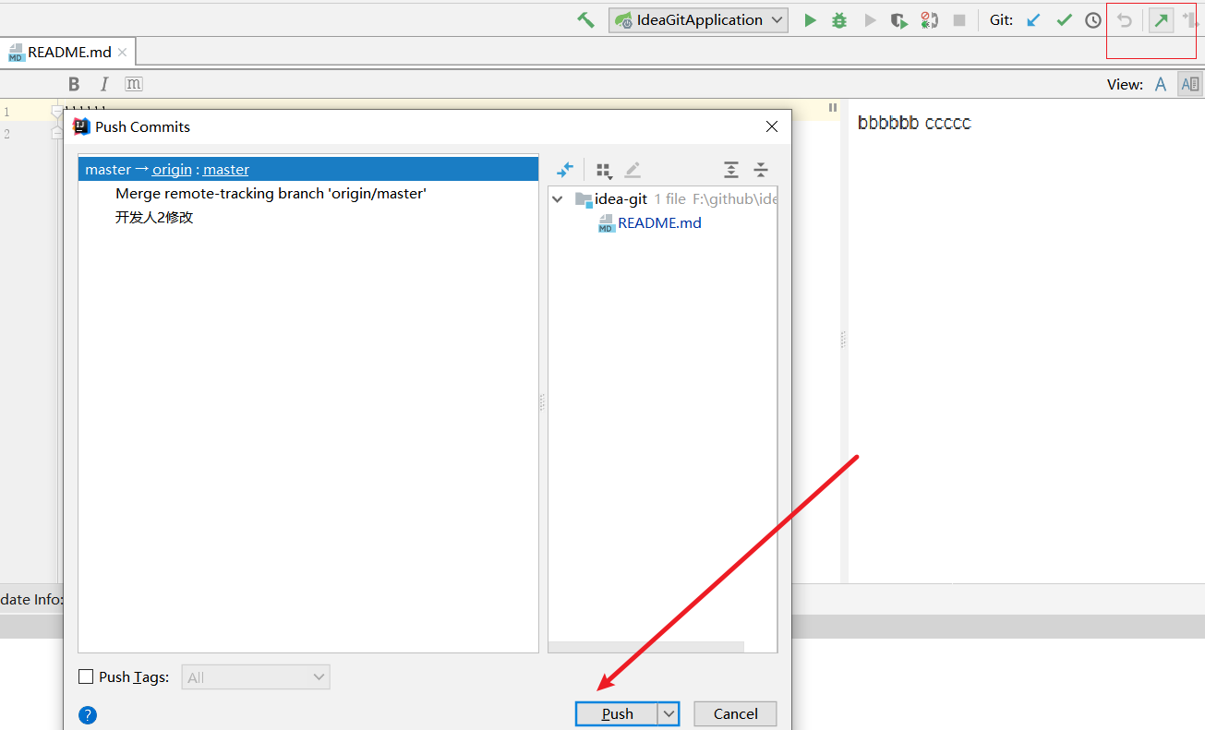Select the idea-git folder node
The image size is (1205, 730).
click(x=621, y=198)
